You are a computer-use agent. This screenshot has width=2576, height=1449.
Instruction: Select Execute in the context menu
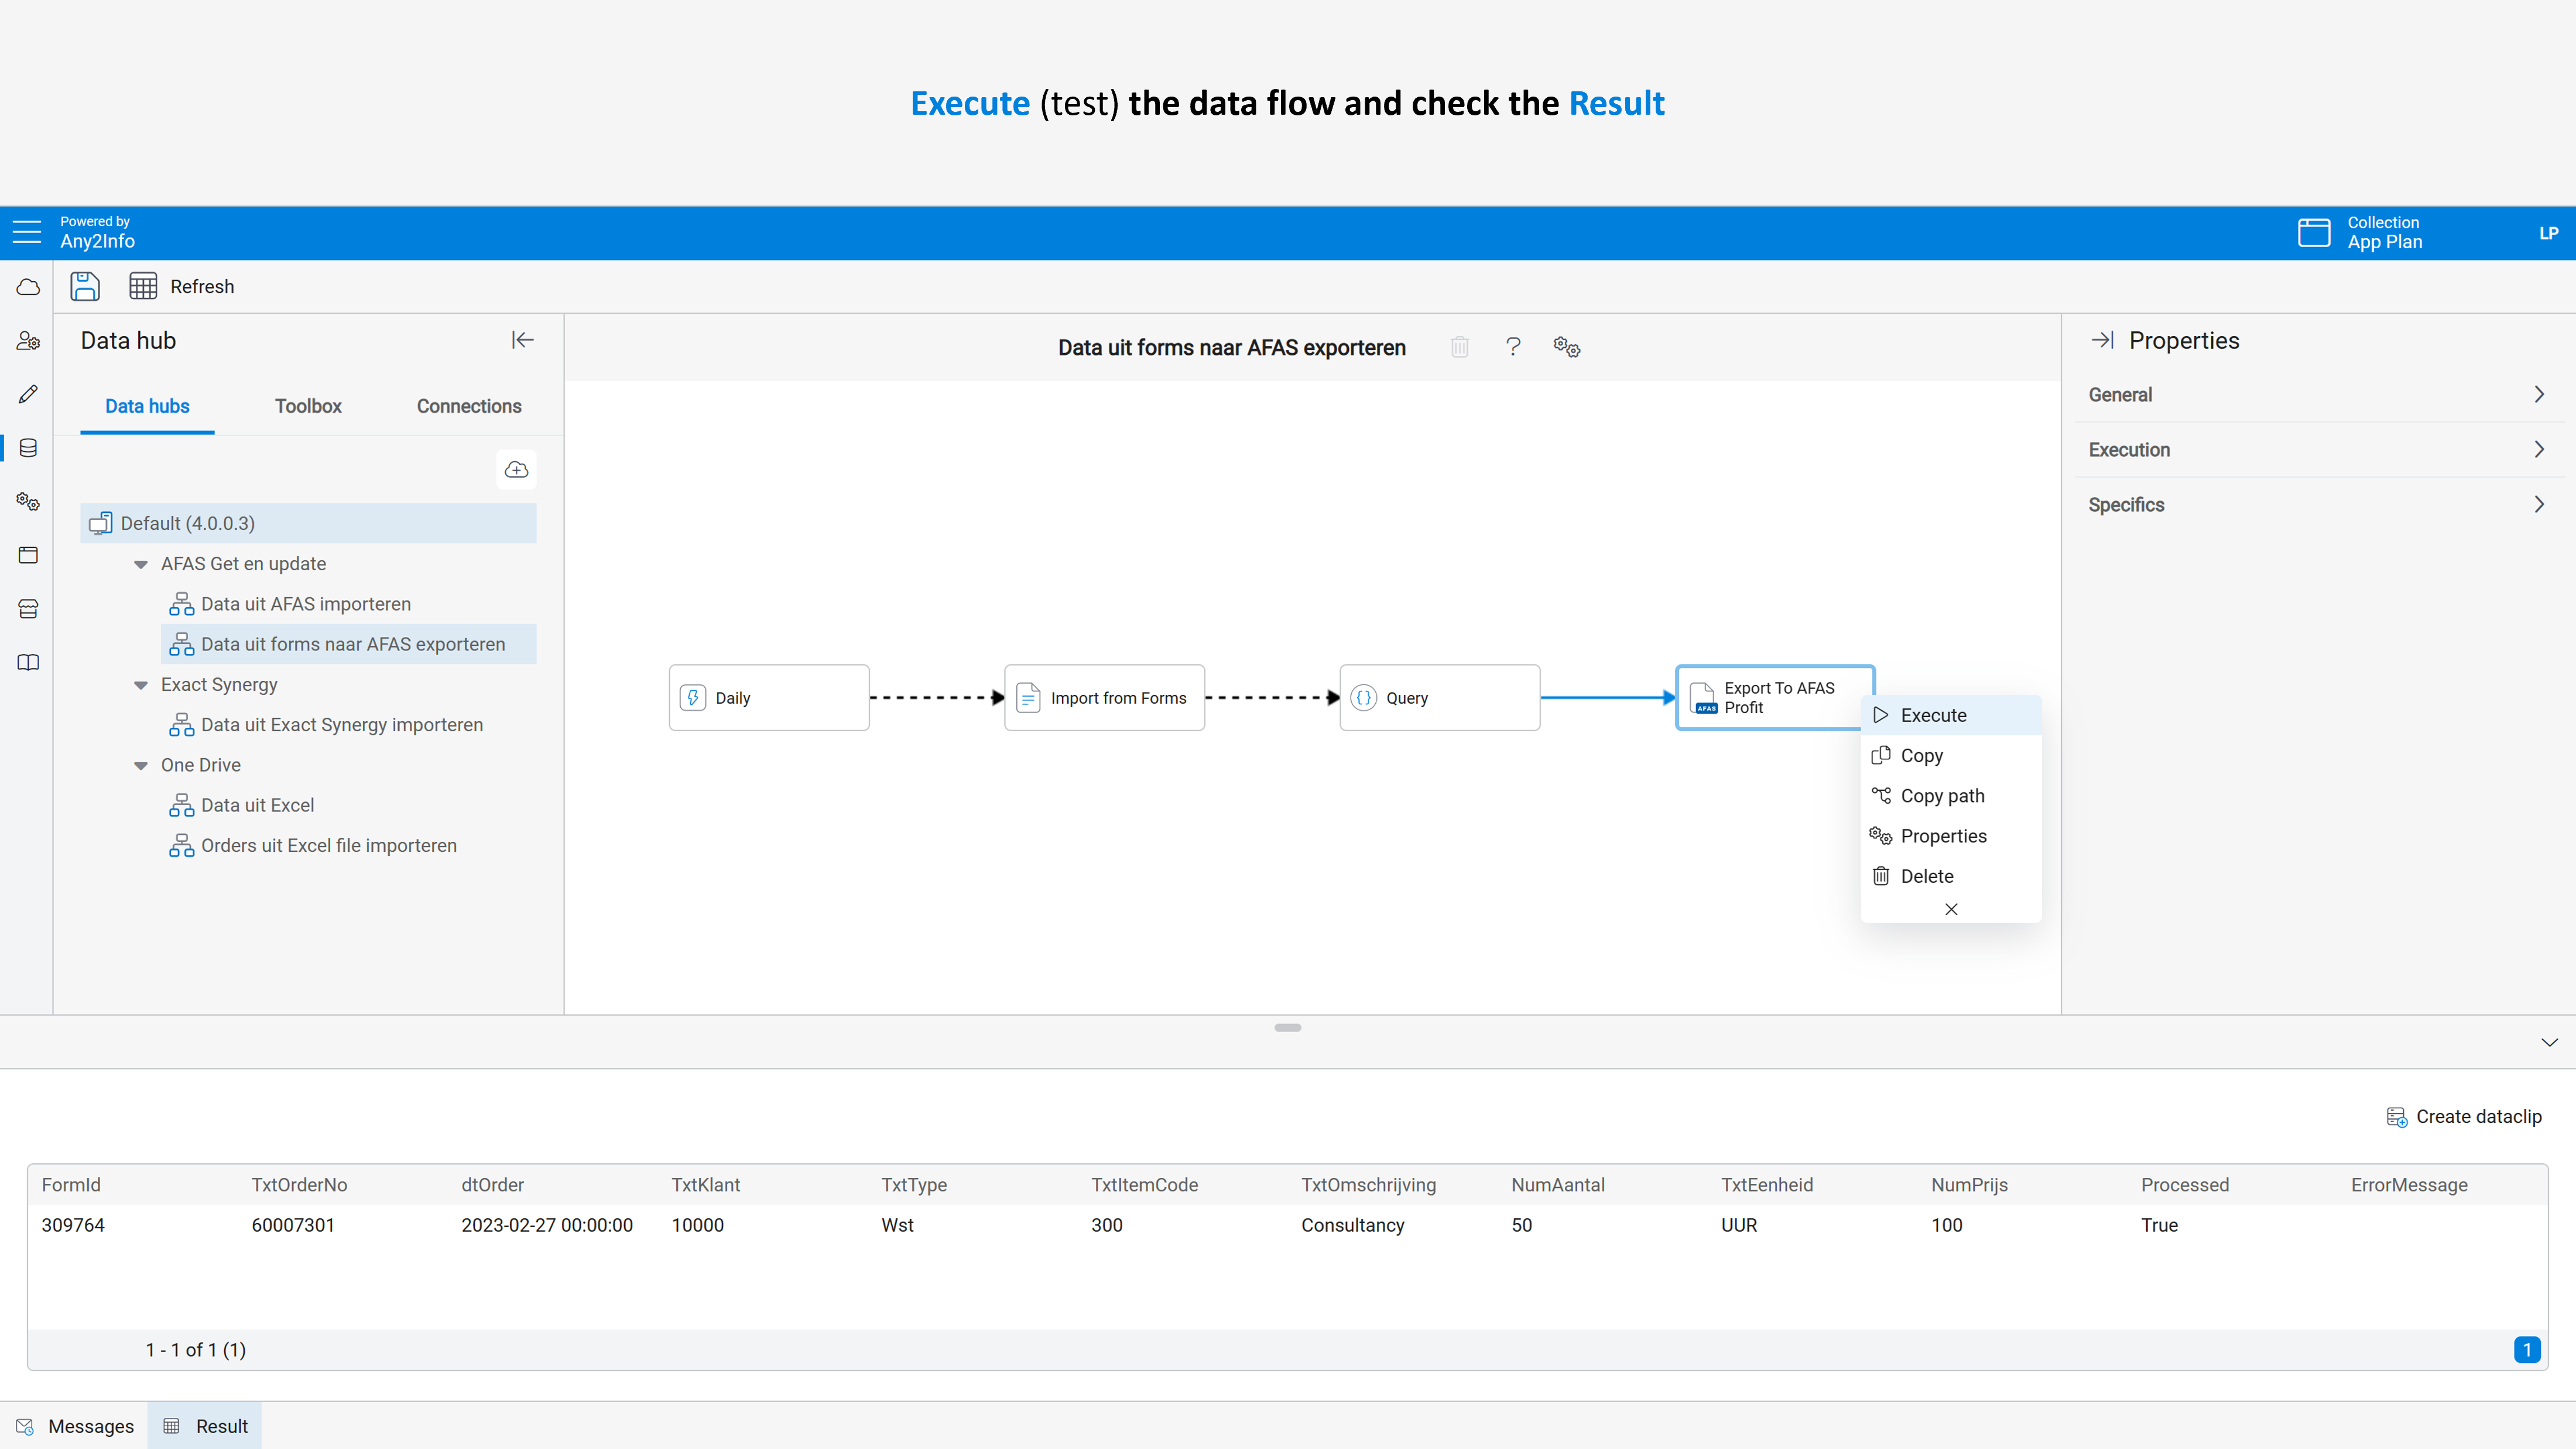coord(1932,715)
